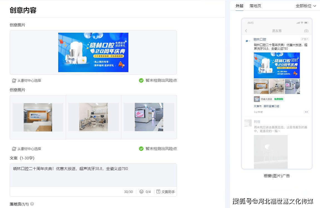Viewport: 320px width, 208px height.
Task: Click the back arrow in the 朋友圈 preview
Action: click(246, 31)
